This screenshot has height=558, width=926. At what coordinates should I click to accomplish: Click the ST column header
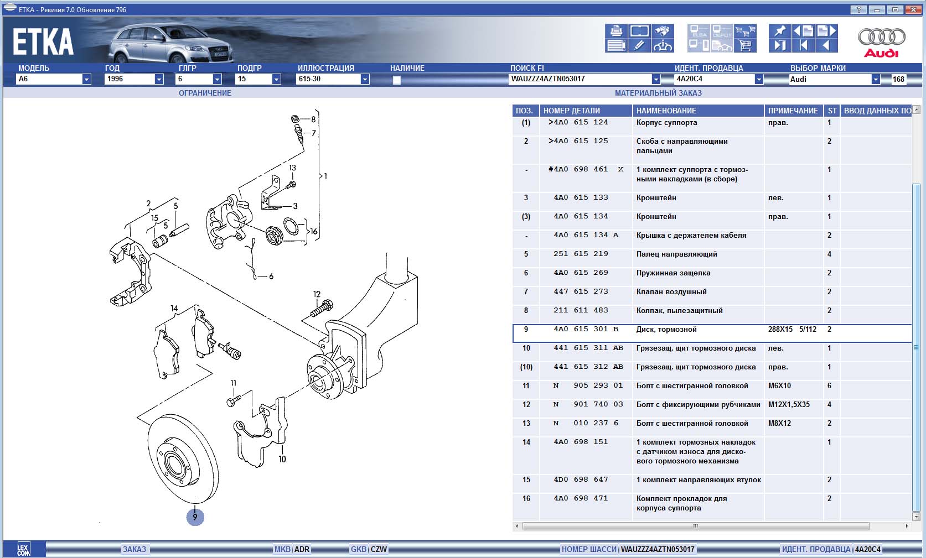pyautogui.click(x=832, y=111)
